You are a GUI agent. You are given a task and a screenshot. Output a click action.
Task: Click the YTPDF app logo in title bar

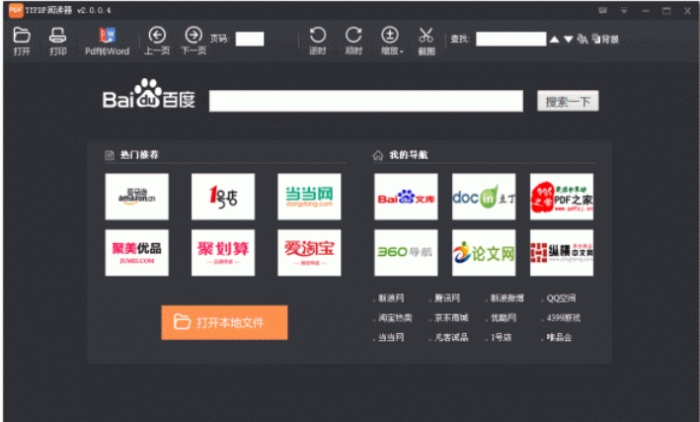(16, 10)
